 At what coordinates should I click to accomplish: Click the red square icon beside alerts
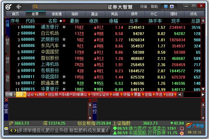coord(182,129)
